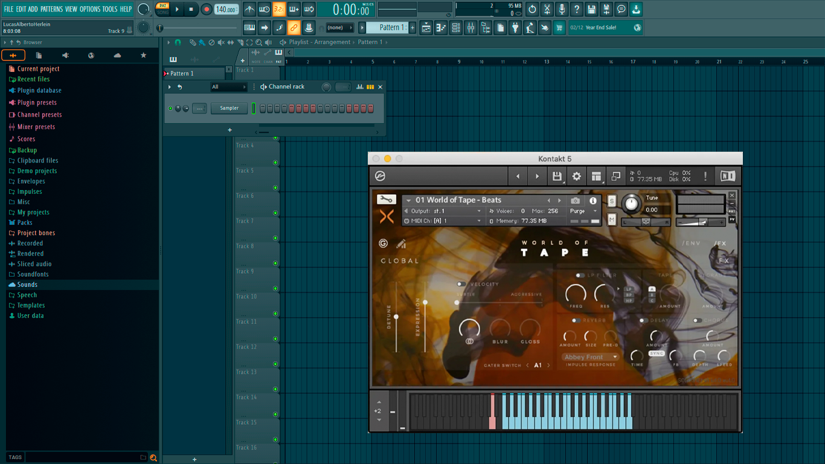Open the browser starred favorites tab
The width and height of the screenshot is (825, 464).
(143, 56)
